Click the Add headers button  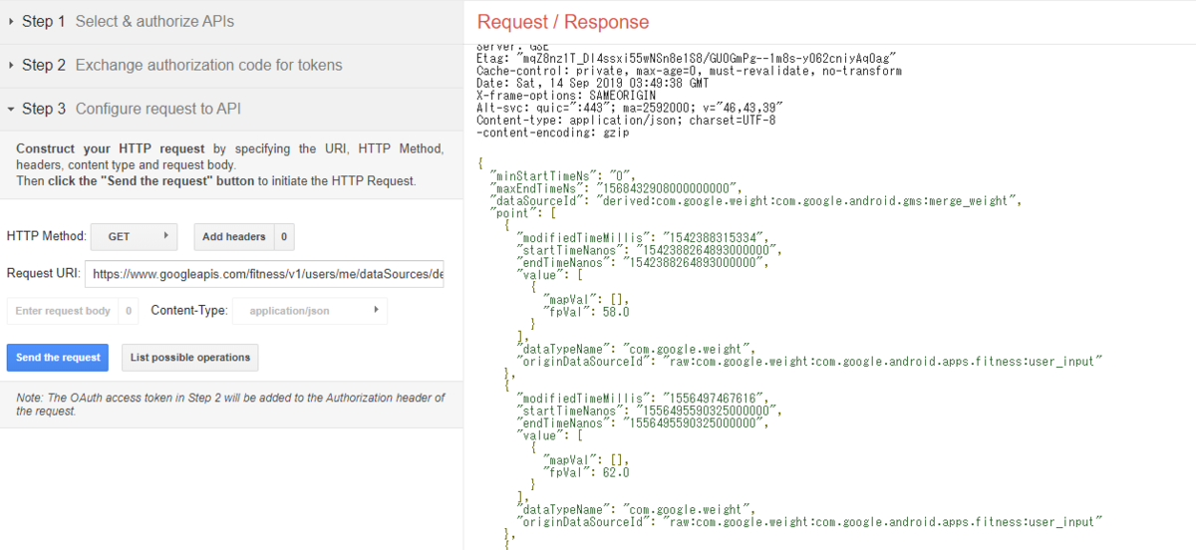[233, 237]
